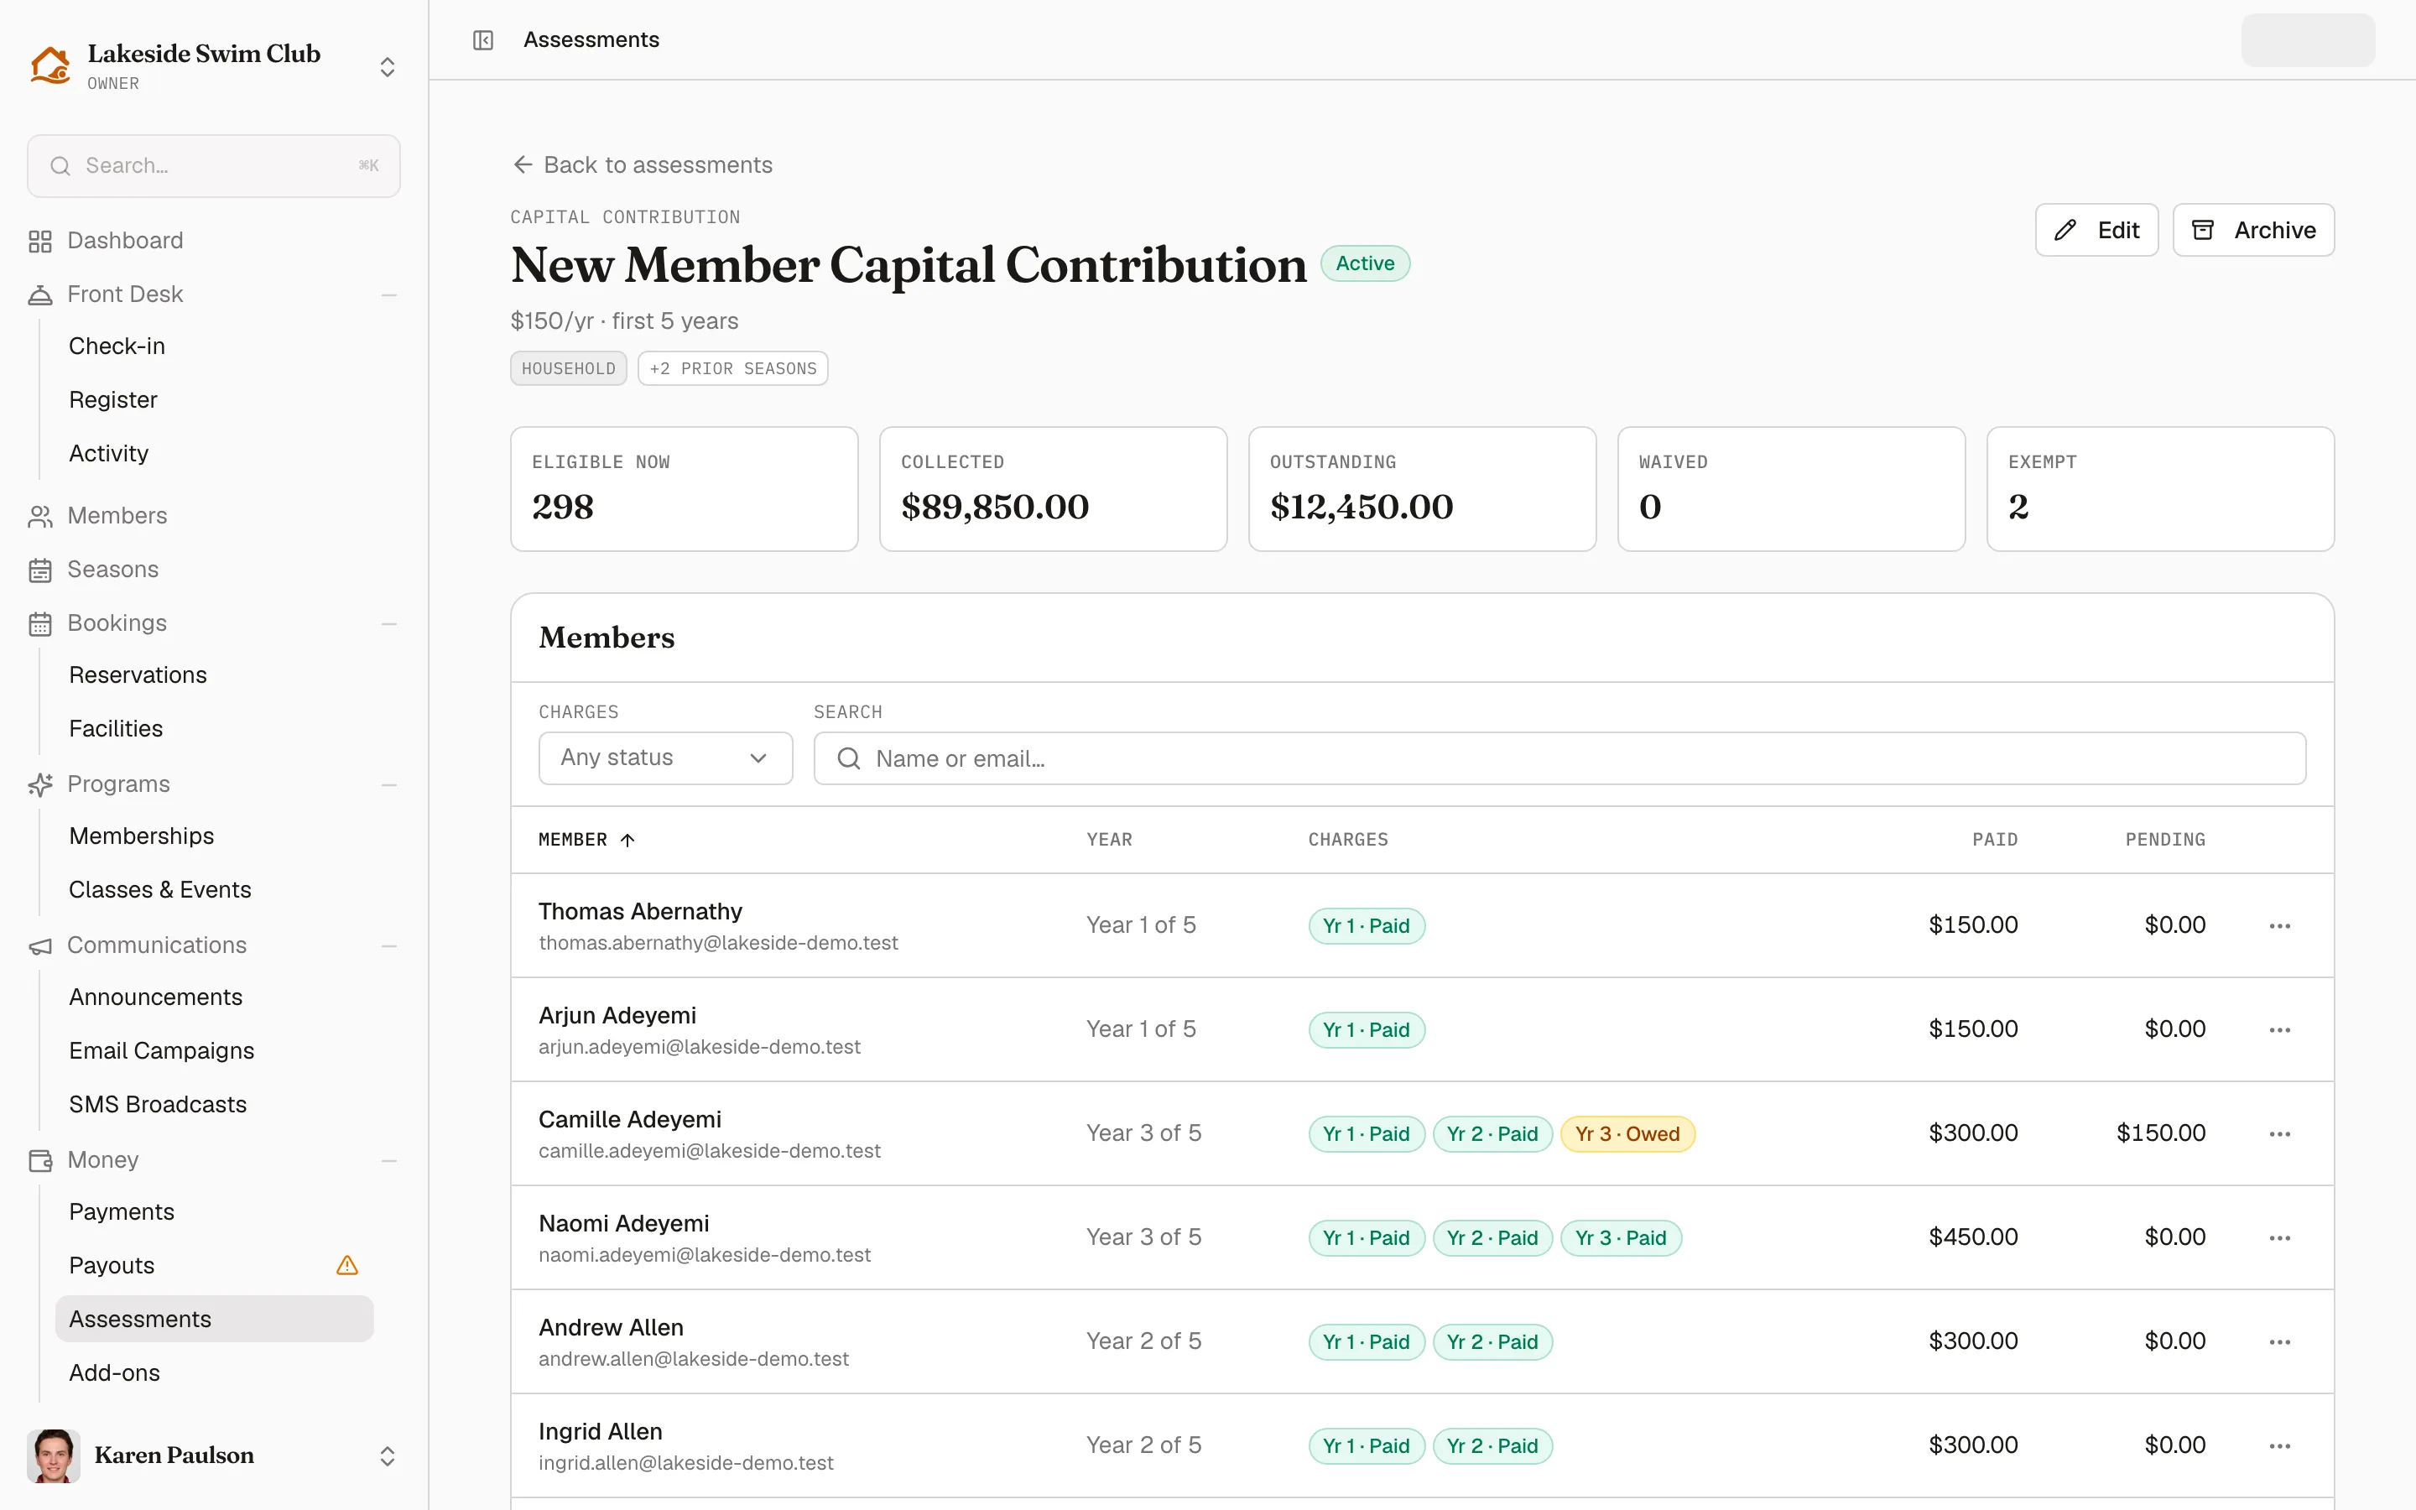Image resolution: width=2416 pixels, height=1510 pixels.
Task: Go to Check-in page
Action: (117, 346)
